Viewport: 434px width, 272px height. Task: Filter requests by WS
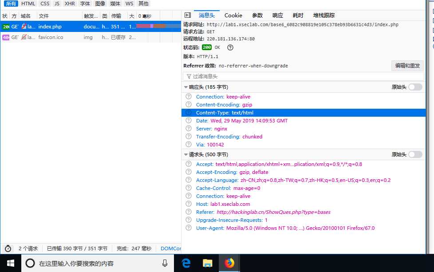[x=129, y=4]
